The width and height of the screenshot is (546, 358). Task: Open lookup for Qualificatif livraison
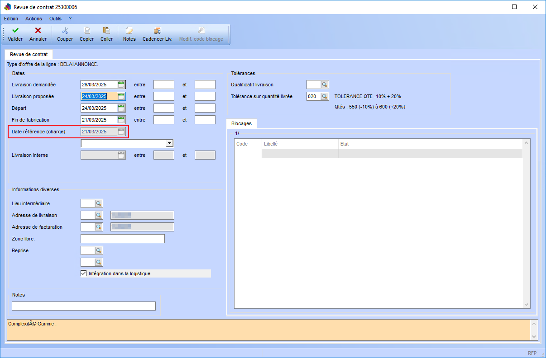click(324, 85)
